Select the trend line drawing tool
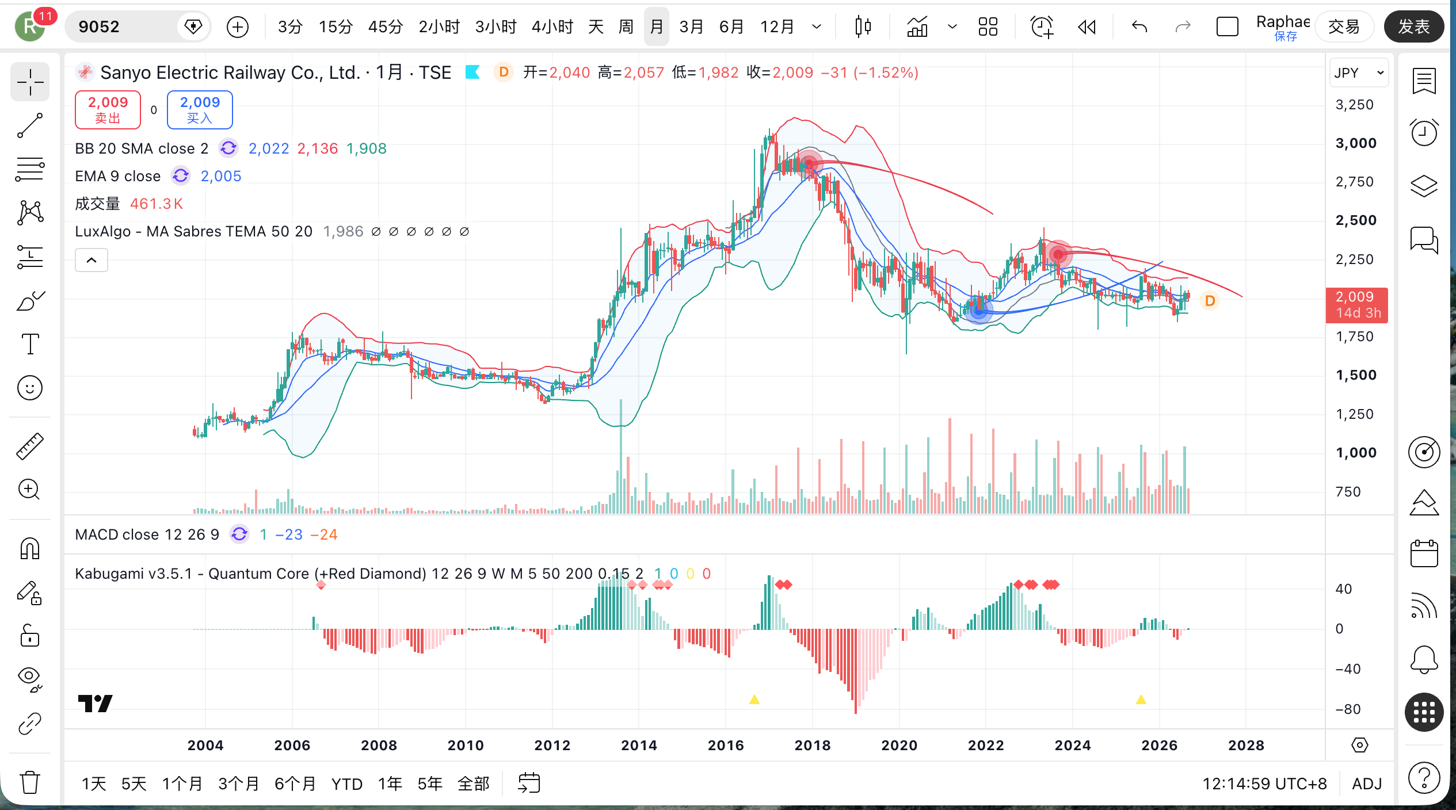1456x810 pixels. (30, 125)
